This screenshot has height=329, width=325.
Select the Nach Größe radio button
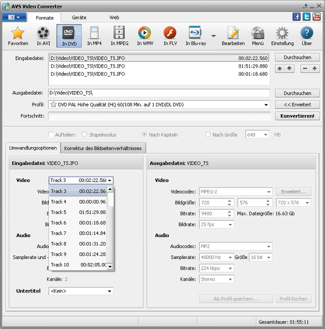(x=207, y=134)
